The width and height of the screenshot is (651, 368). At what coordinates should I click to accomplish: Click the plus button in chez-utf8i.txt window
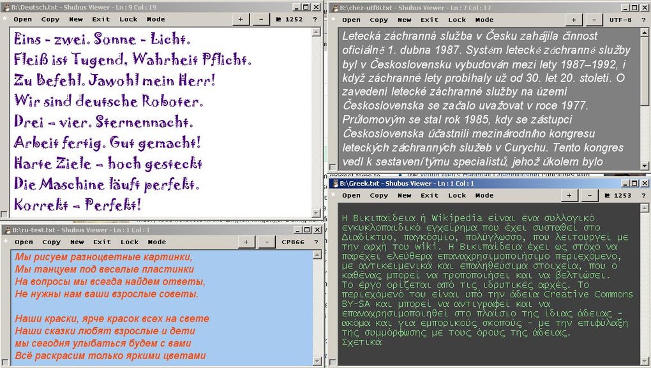(574, 20)
